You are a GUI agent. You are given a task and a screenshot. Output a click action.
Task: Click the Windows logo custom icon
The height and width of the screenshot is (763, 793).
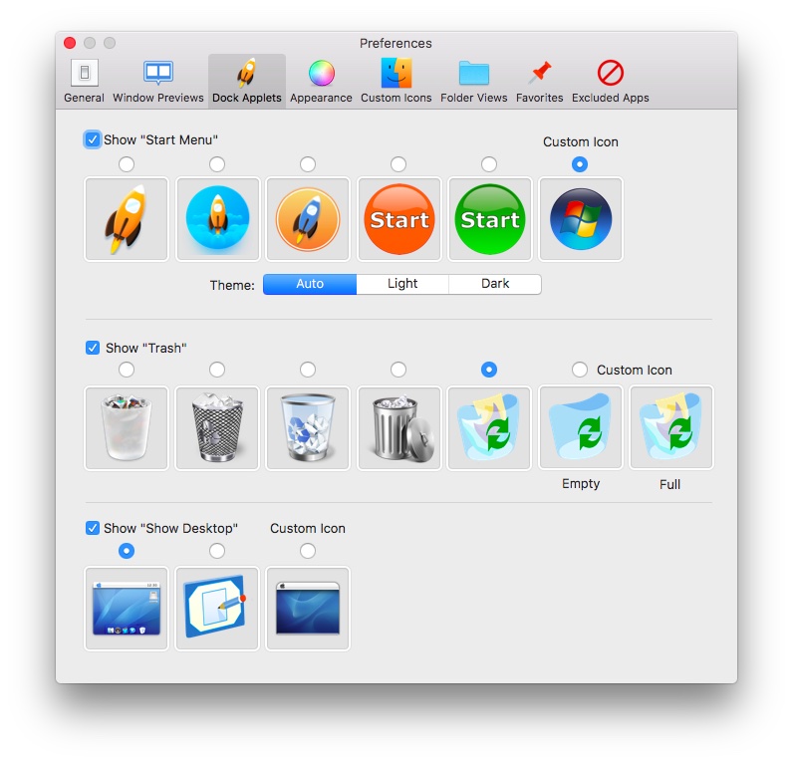click(580, 219)
